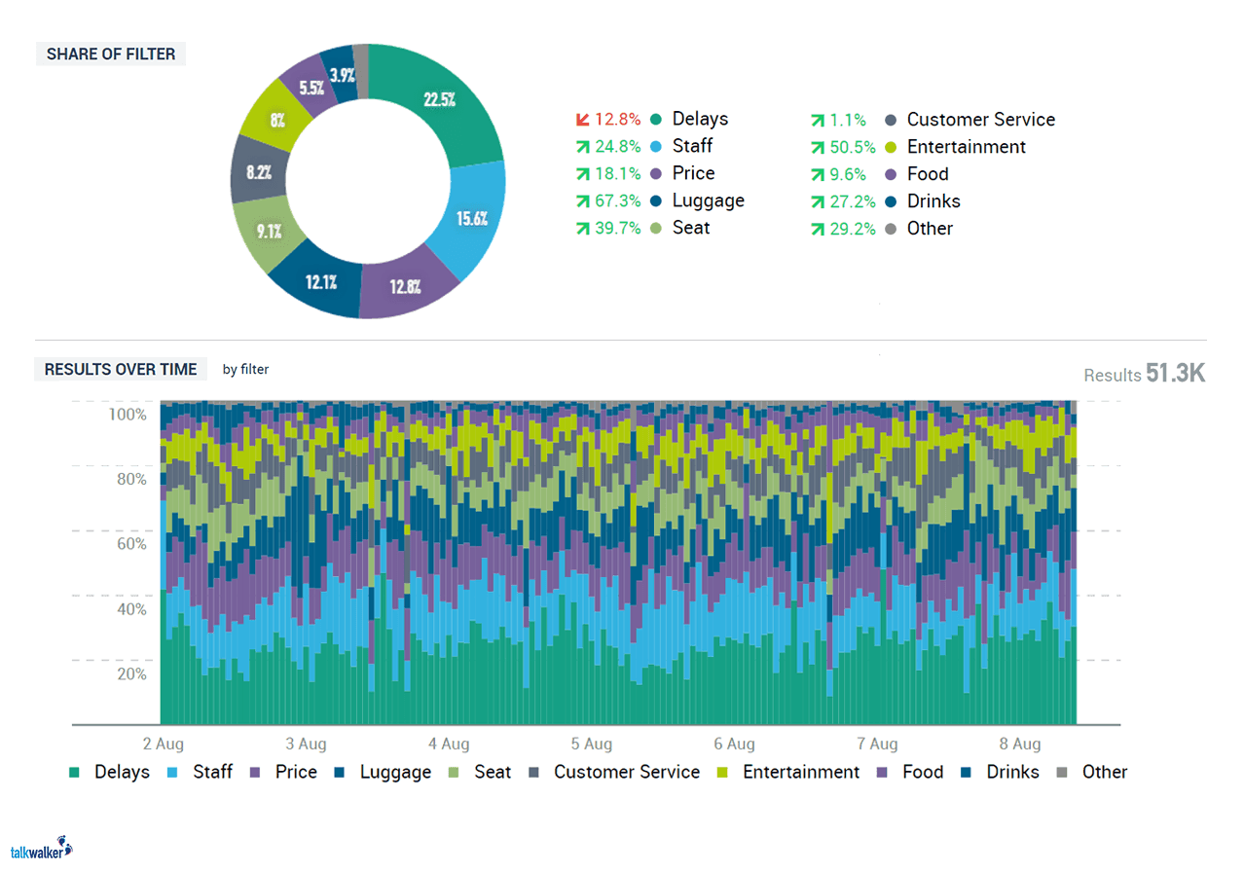Click the green arrow beside Other
Viewport: 1244px width, 872px height.
click(x=818, y=229)
